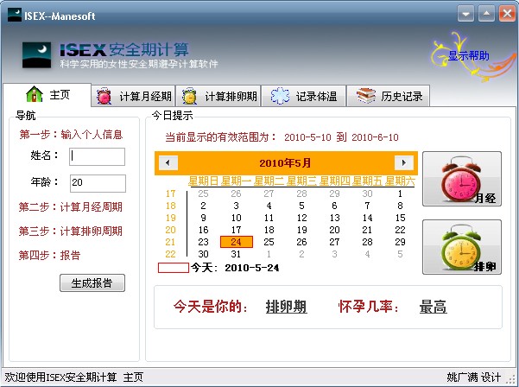Click the 生成报告 button
Screen dimensions: 519x387
point(92,283)
